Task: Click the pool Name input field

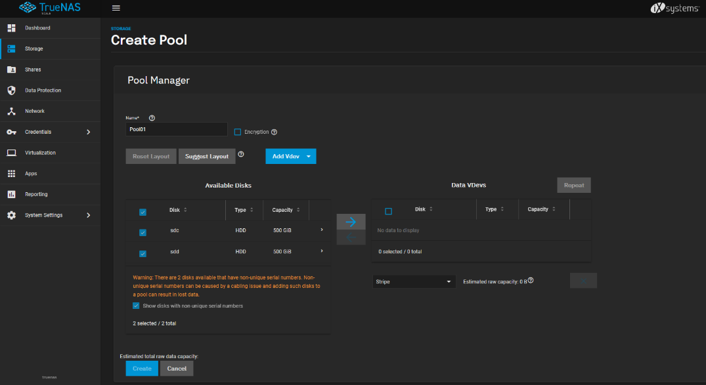Action: 177,129
